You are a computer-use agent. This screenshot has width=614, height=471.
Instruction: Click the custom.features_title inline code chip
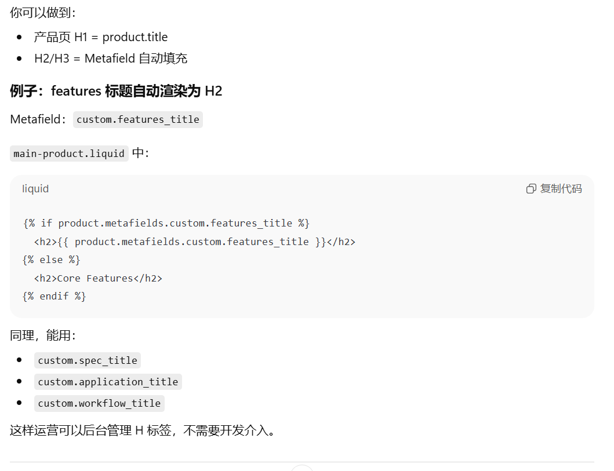(138, 120)
